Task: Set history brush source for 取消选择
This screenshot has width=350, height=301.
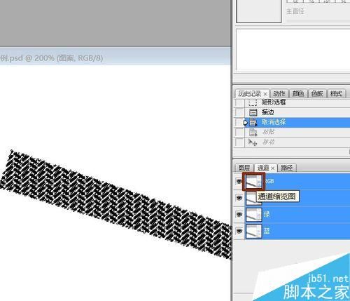Action: [x=239, y=122]
